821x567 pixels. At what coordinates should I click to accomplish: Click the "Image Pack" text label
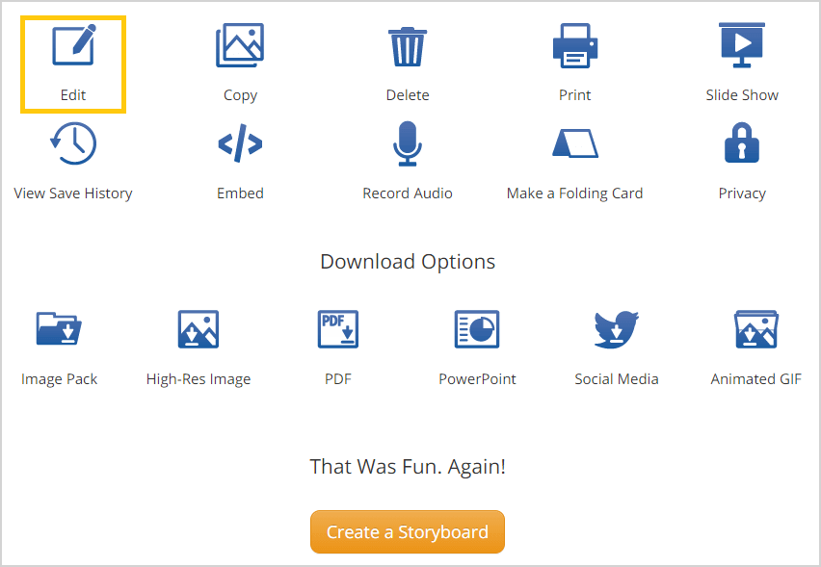pyautogui.click(x=59, y=379)
